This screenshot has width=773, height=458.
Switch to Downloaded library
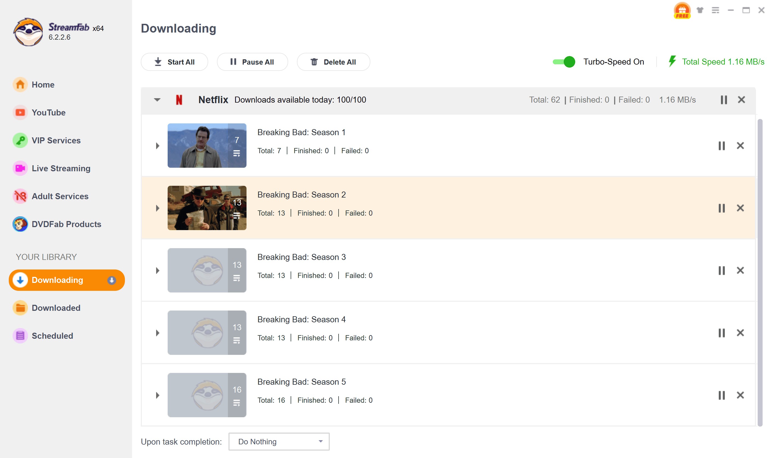[x=56, y=308]
